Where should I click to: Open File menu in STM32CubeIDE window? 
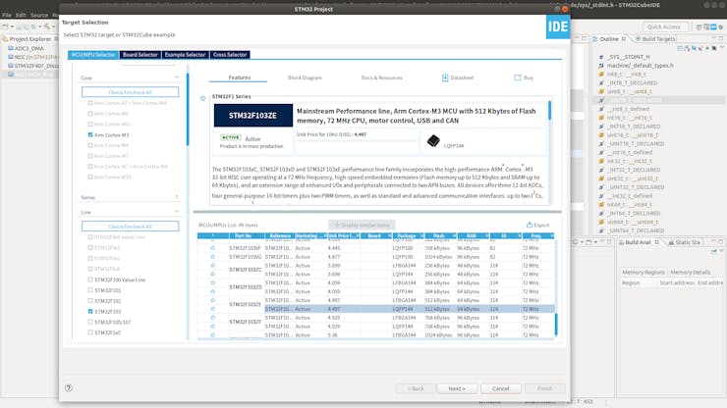pyautogui.click(x=7, y=15)
